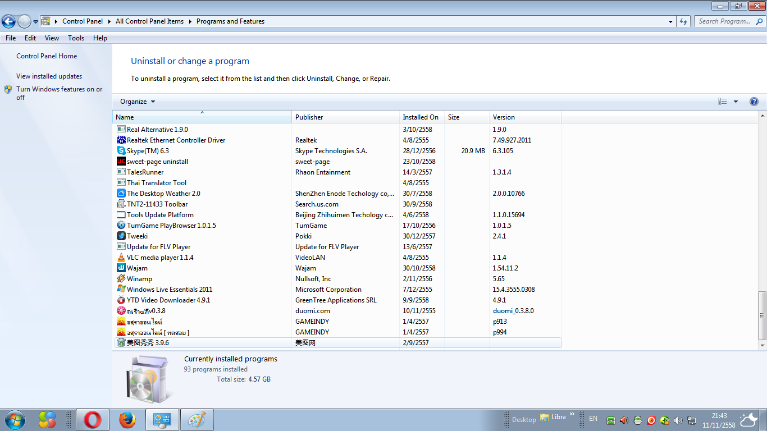767x431 pixels.
Task: Click the program list vertical scrollbar thumb
Action: point(762,315)
